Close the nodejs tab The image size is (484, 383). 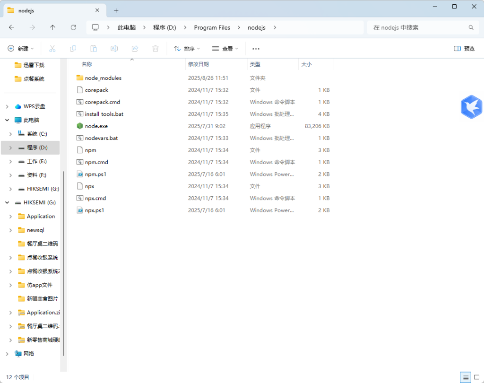pos(97,10)
